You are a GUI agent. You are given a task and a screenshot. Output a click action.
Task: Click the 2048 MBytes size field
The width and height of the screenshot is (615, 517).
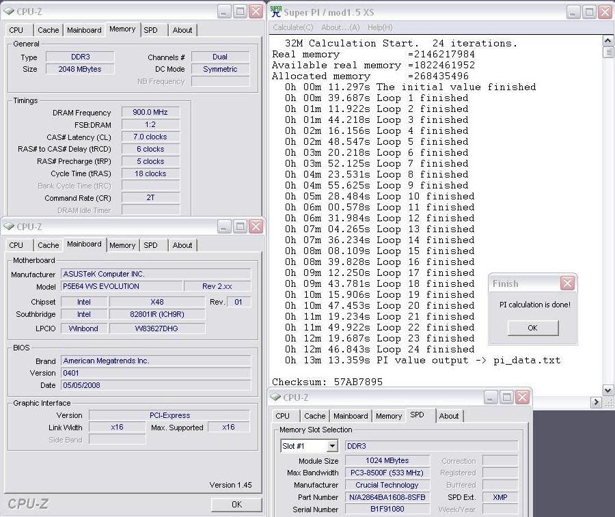[80, 69]
